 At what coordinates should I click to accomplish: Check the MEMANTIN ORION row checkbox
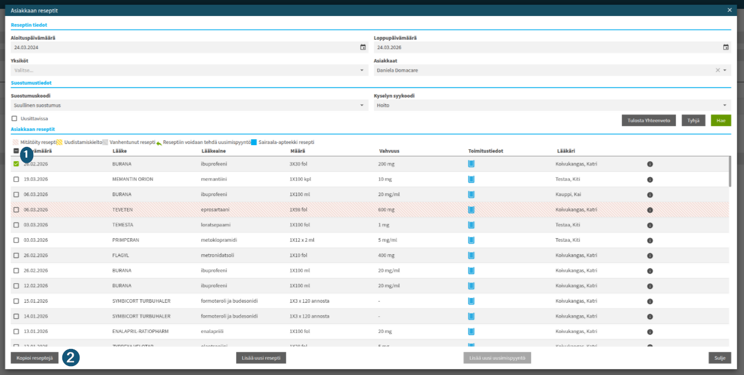click(x=16, y=179)
